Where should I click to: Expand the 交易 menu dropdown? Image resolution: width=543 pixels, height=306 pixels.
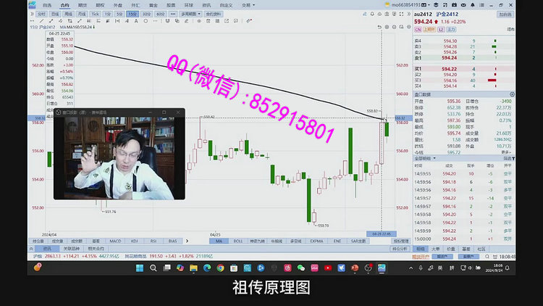[247, 4]
